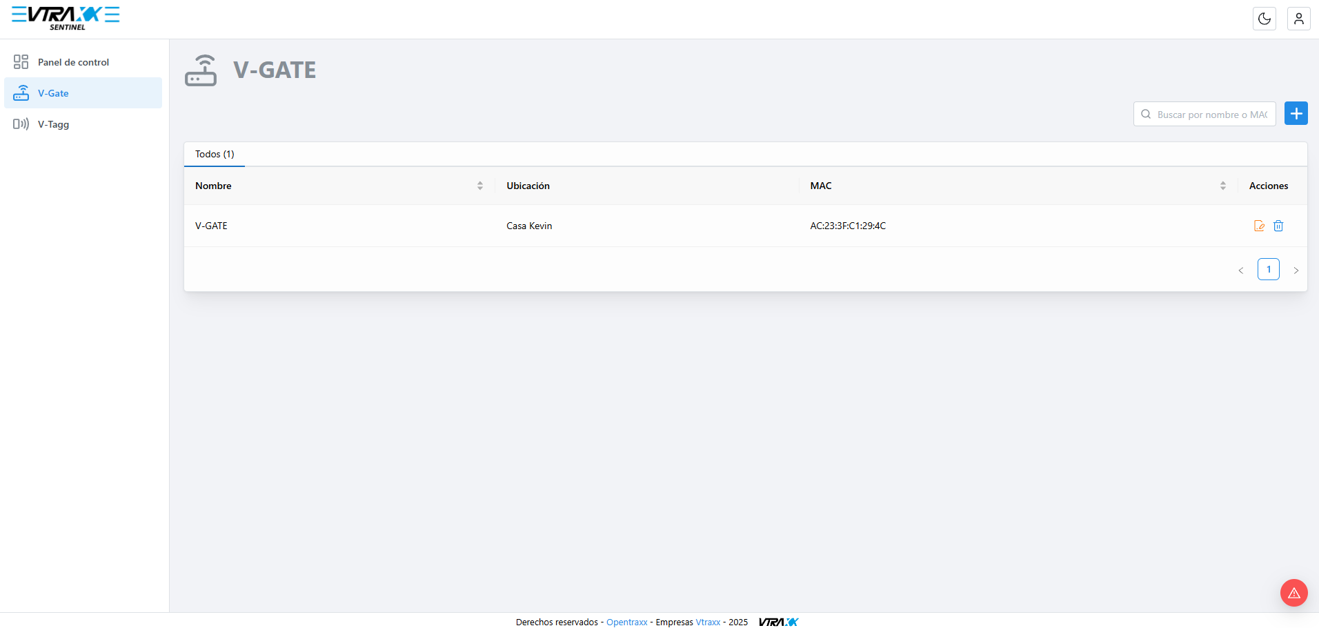Select the Todos (1) tab

[215, 154]
